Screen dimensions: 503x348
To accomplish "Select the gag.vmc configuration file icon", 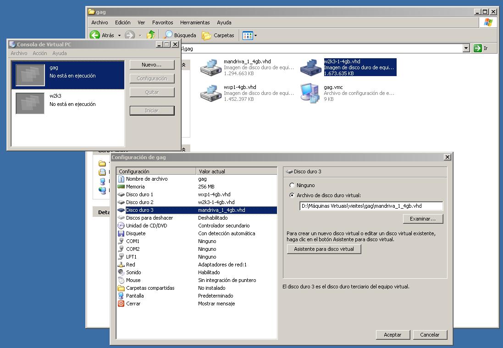I will click(310, 93).
